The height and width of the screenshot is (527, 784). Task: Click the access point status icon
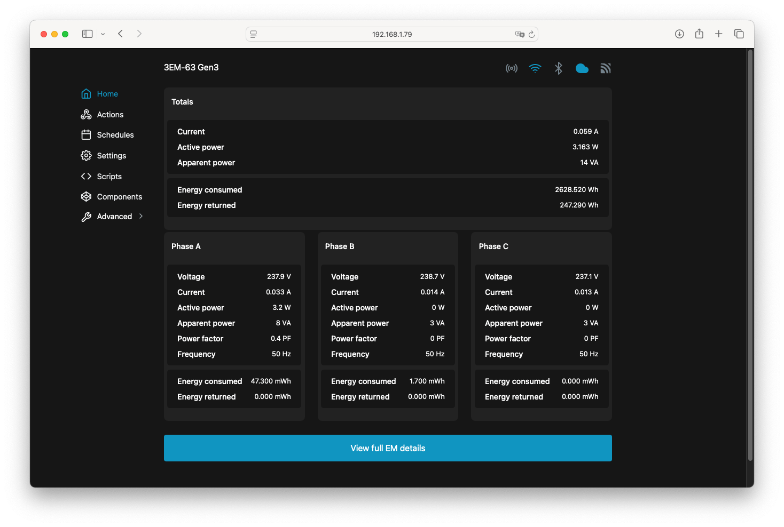pos(511,68)
